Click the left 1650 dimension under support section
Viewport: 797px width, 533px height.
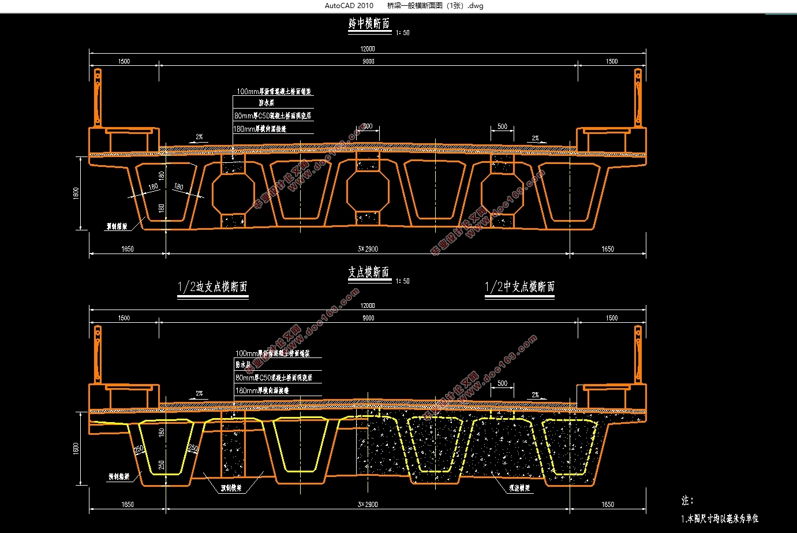(128, 505)
